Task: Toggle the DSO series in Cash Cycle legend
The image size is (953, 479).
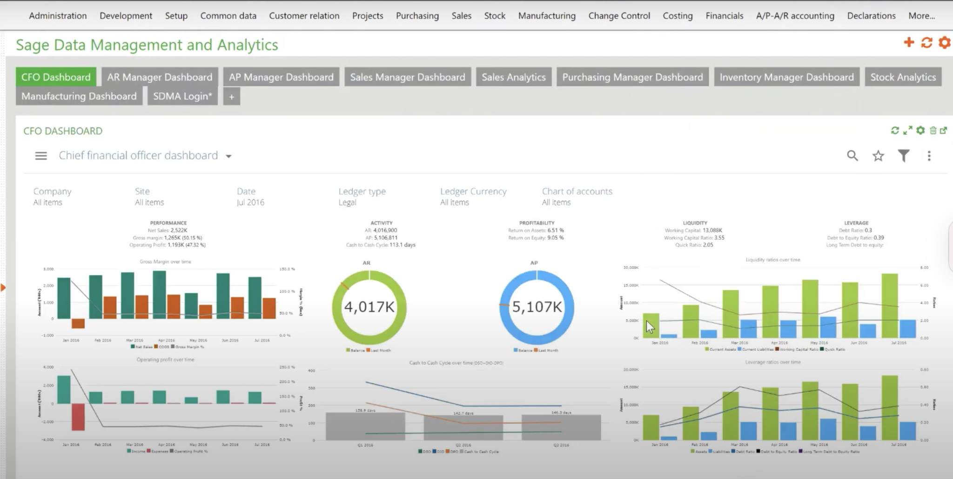Action: coord(424,451)
